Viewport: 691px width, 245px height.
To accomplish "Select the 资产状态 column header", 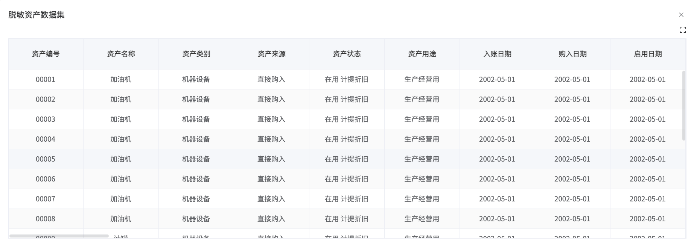I will coord(347,54).
